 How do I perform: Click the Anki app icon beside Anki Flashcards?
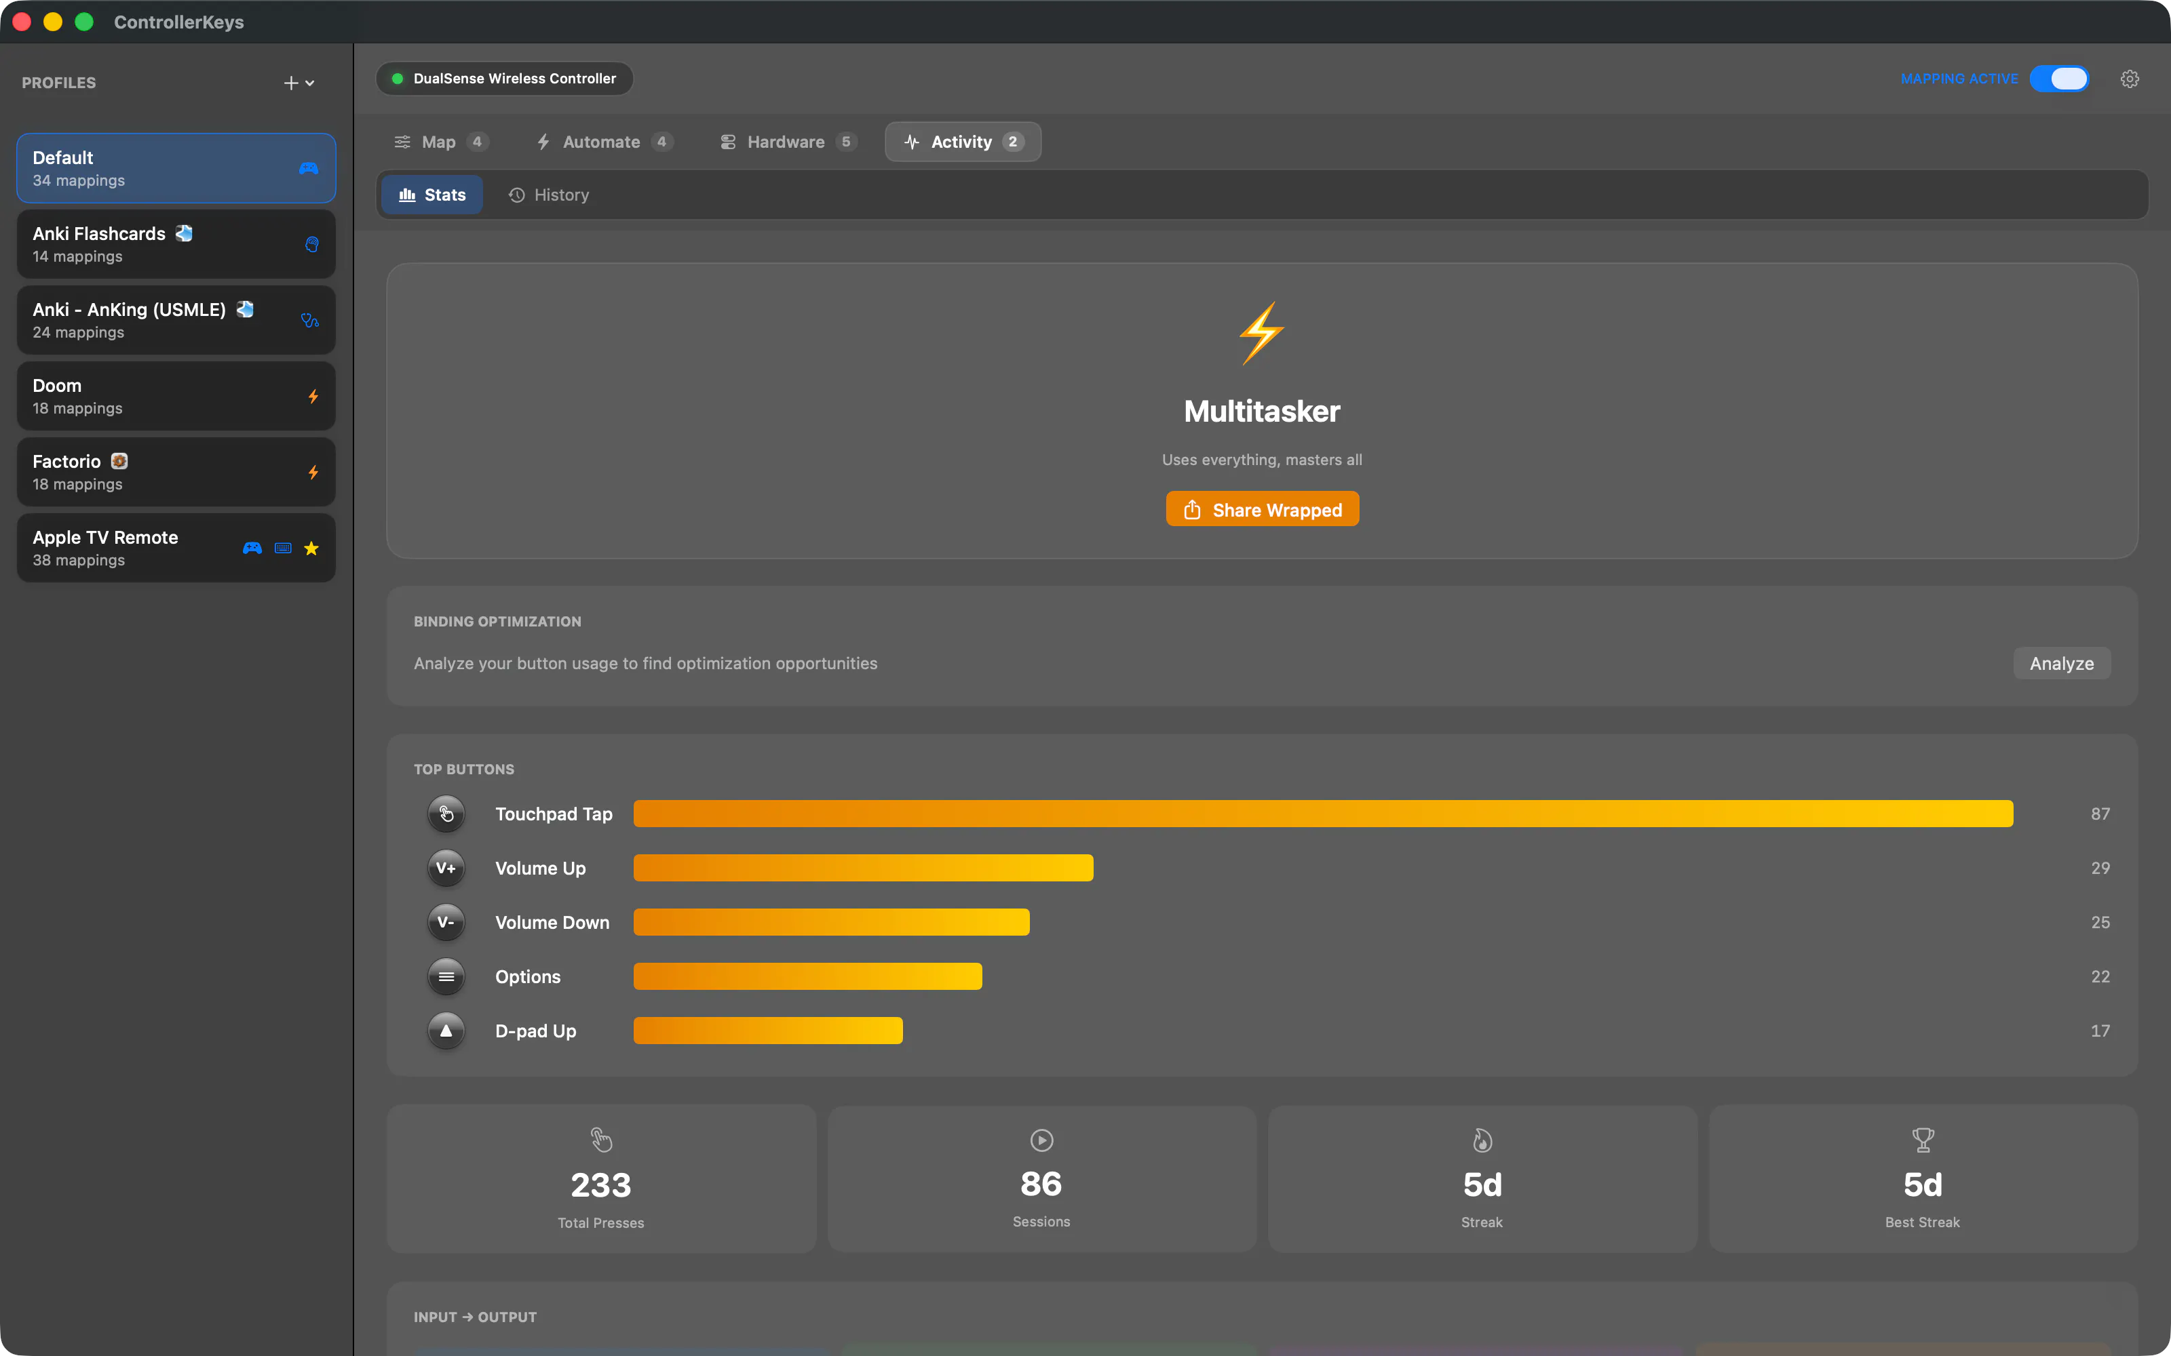click(184, 233)
